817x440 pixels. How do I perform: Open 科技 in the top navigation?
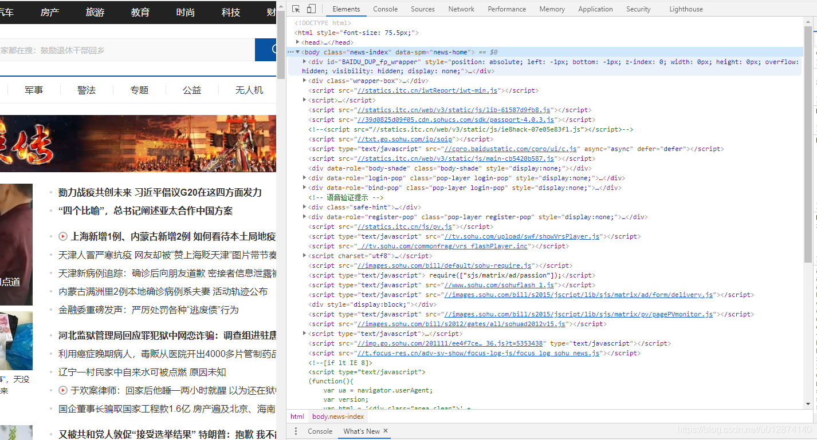pos(231,12)
